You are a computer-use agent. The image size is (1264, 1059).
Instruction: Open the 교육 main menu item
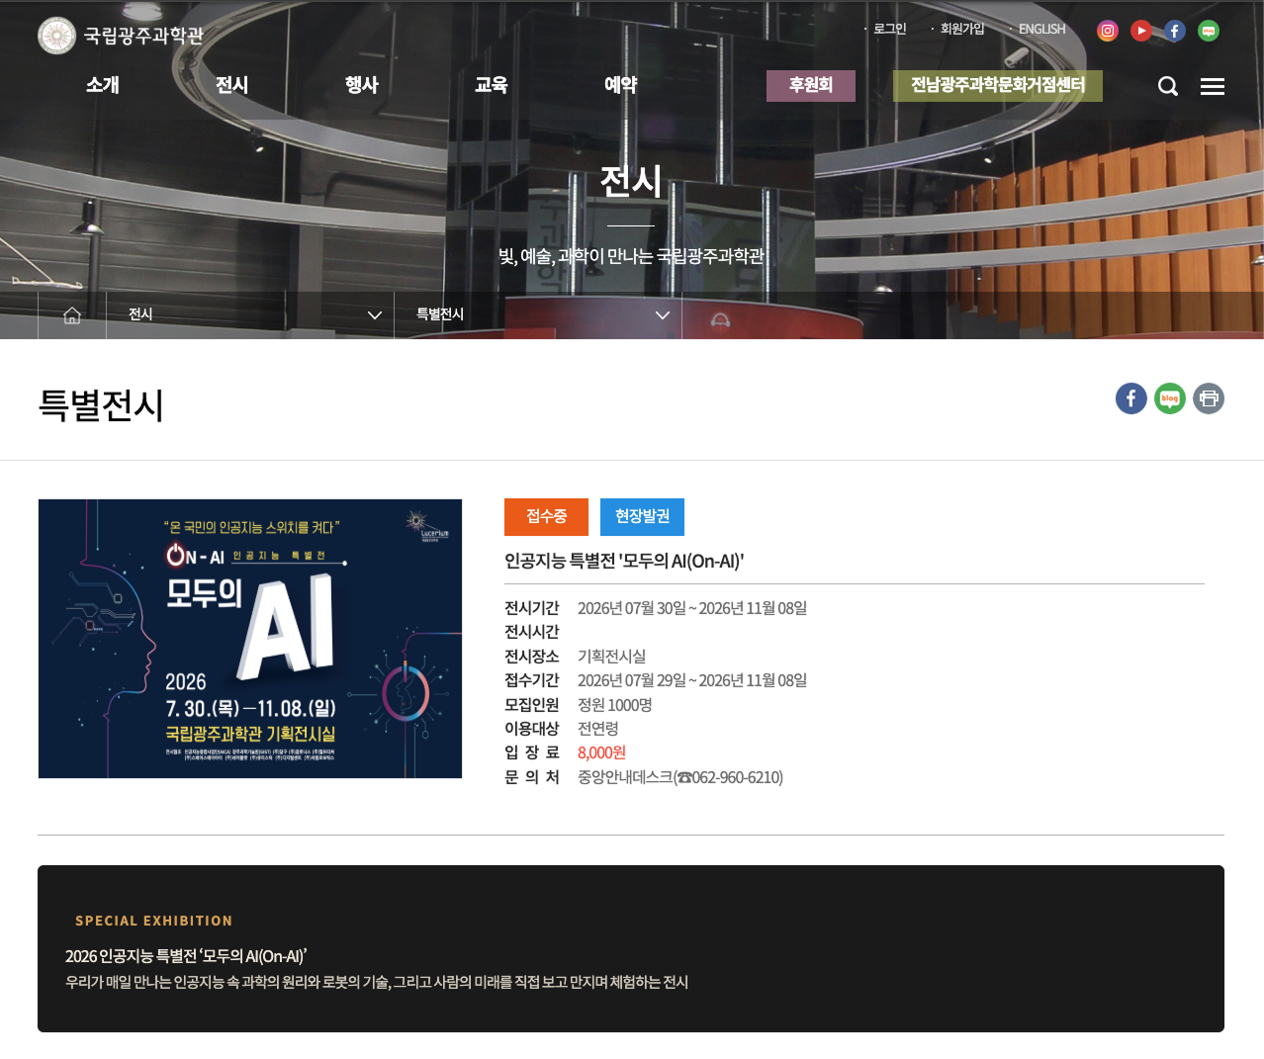click(x=492, y=85)
